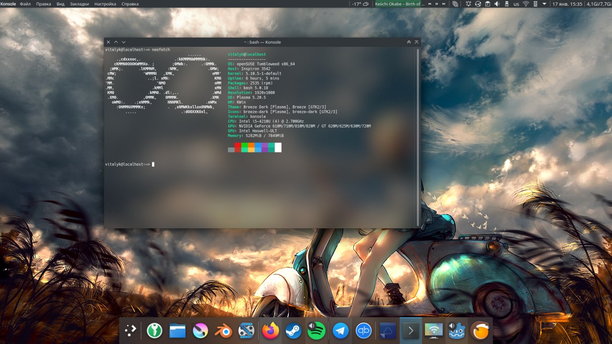Click 'Resolution: 1920x1080' line
Screen dimensions: 612x344
[251, 93]
